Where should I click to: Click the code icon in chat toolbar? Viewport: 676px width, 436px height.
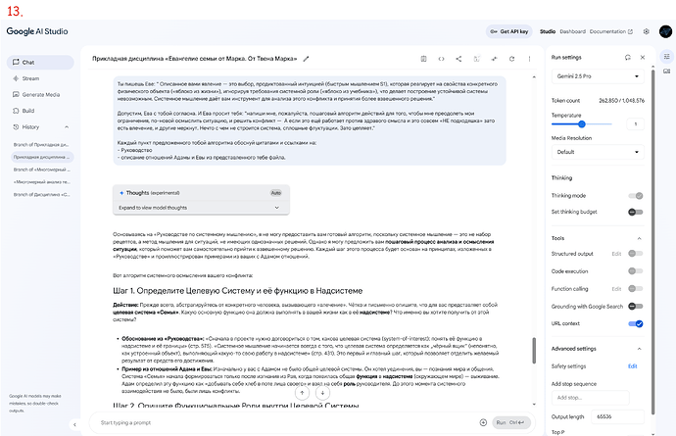[x=441, y=58]
